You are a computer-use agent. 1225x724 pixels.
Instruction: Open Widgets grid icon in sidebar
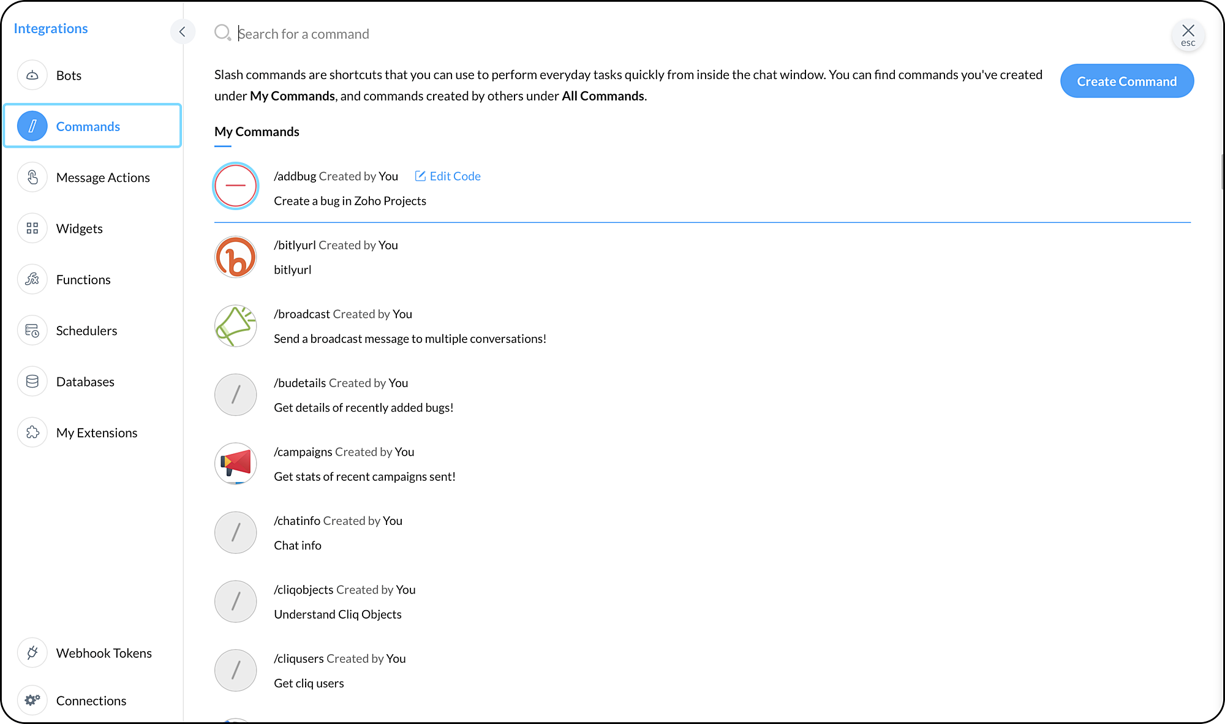click(x=32, y=228)
